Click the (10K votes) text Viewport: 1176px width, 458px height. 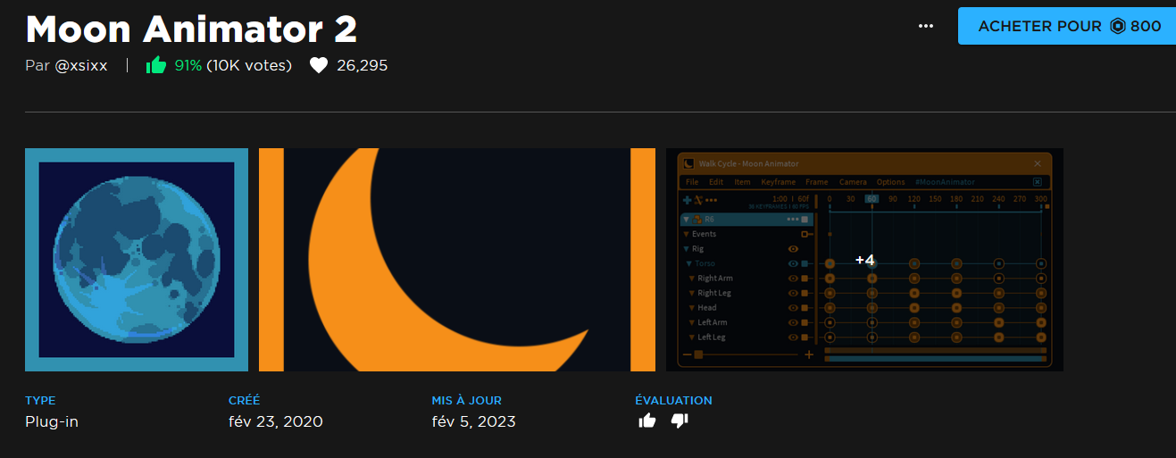click(249, 65)
